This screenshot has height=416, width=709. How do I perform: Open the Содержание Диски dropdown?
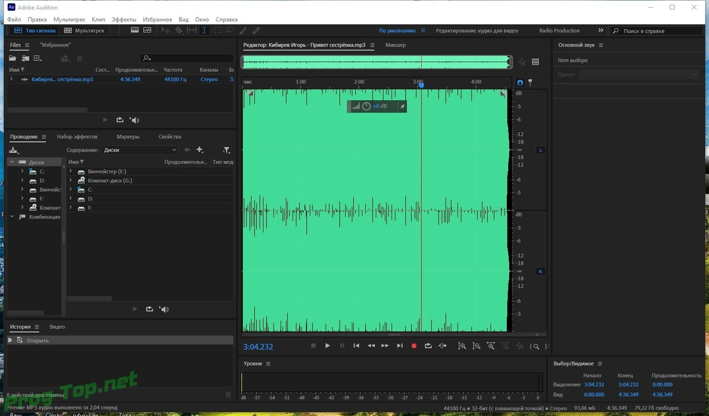tap(139, 150)
